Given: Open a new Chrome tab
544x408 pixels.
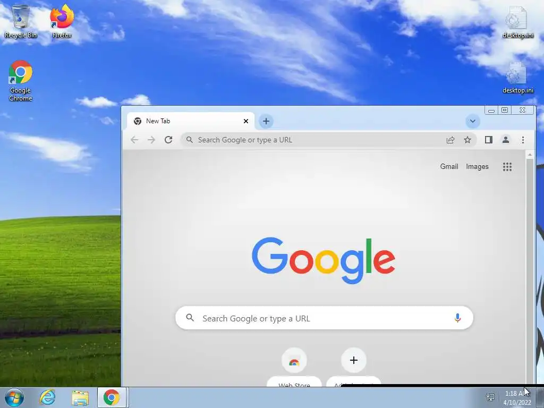Looking at the screenshot, I should 266,121.
